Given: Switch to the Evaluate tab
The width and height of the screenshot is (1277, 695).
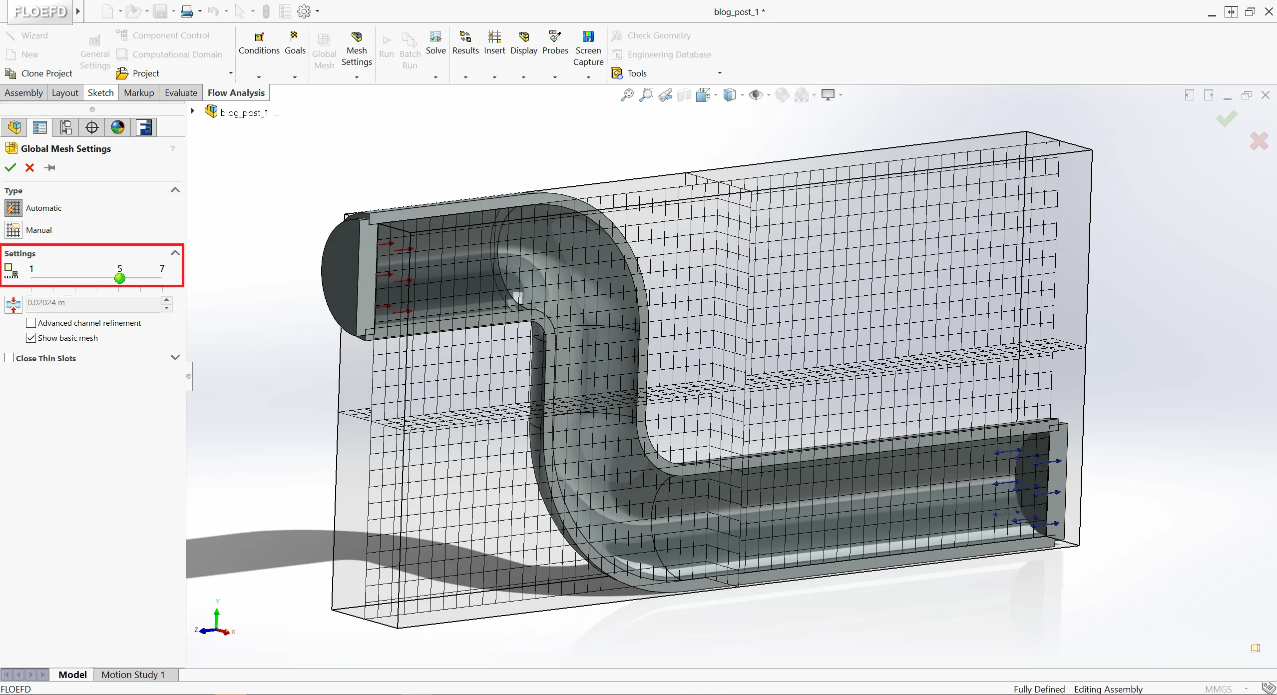Looking at the screenshot, I should 181,92.
